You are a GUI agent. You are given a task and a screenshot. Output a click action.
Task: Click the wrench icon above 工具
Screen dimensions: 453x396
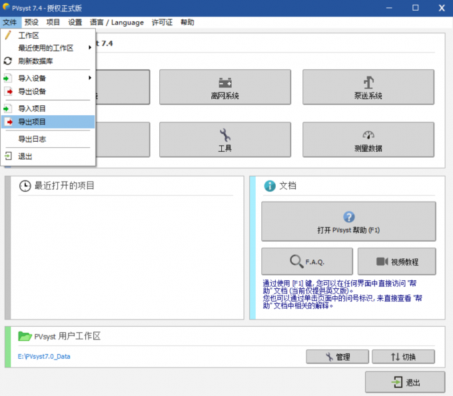[225, 135]
